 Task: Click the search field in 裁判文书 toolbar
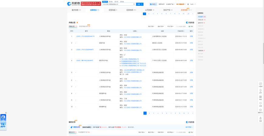[181, 132]
